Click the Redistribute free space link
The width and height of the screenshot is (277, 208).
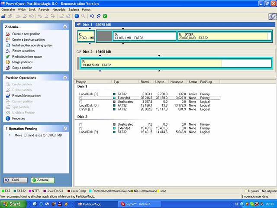click(x=27, y=57)
